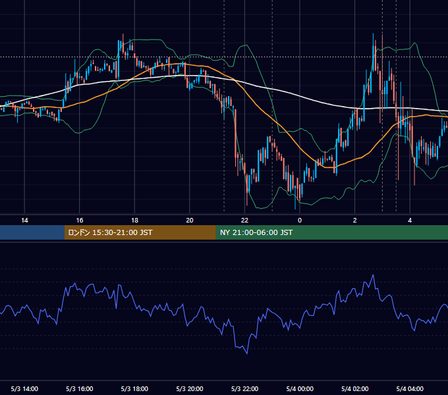Click the 5/3 22:00 time label

[244, 388]
